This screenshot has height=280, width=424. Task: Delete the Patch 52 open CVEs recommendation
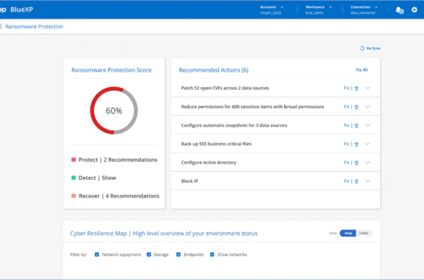point(357,88)
